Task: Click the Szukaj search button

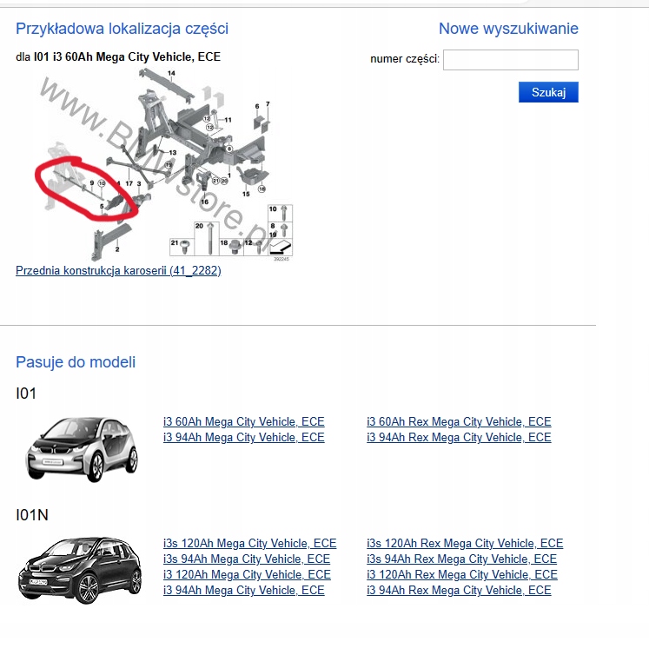Action: [x=548, y=92]
